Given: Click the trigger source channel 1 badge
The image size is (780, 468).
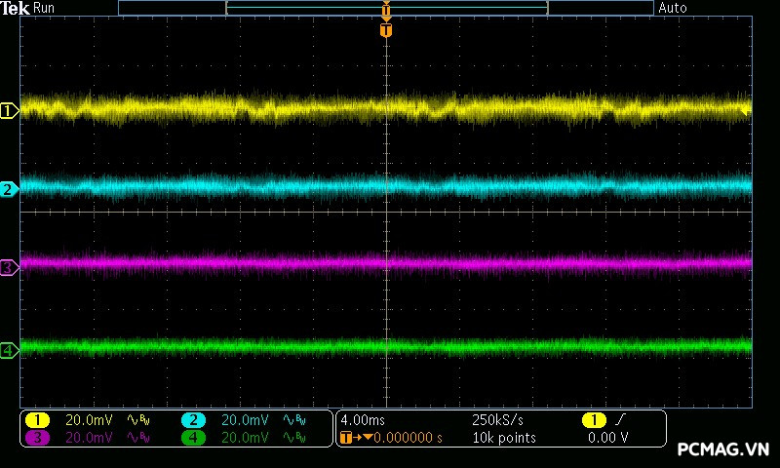Looking at the screenshot, I should click(x=593, y=420).
